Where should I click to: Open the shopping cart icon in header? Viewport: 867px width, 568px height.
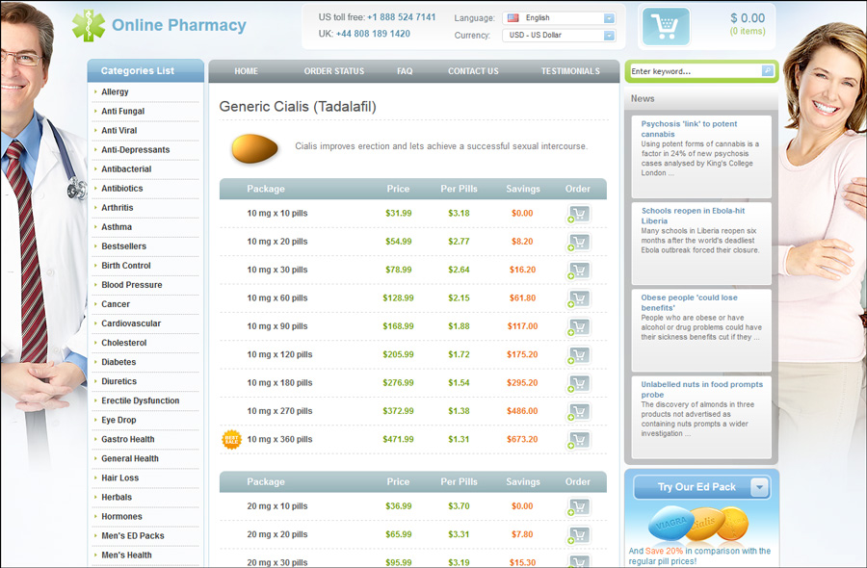666,26
